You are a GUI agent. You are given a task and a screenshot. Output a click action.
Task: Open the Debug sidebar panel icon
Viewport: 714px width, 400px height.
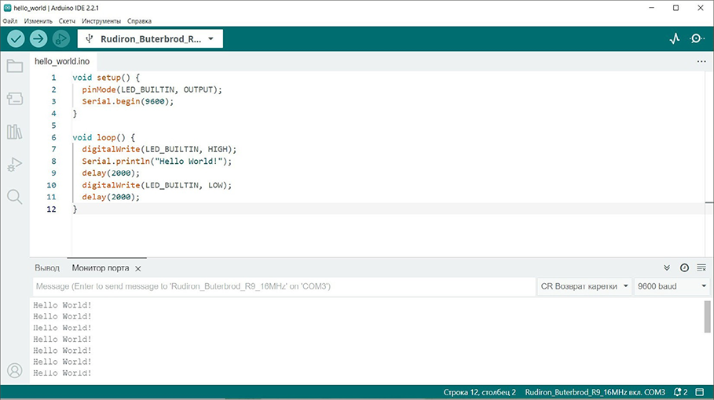15,165
